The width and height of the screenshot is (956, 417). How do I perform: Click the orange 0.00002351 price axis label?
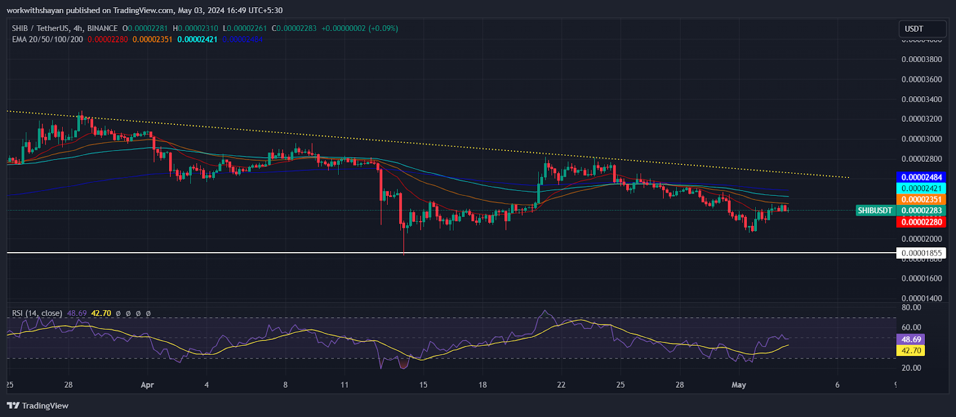click(x=921, y=200)
